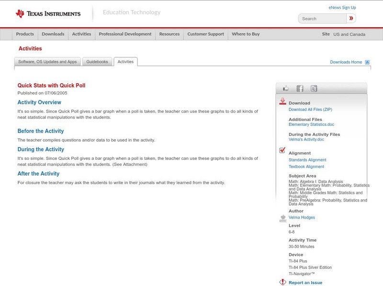Download All Files (ZIP)
This screenshot has width=383, height=286.
[x=309, y=109]
